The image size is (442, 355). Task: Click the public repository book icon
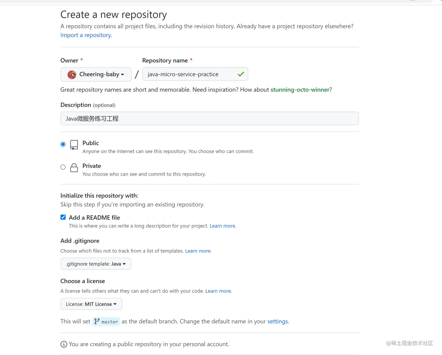point(74,145)
